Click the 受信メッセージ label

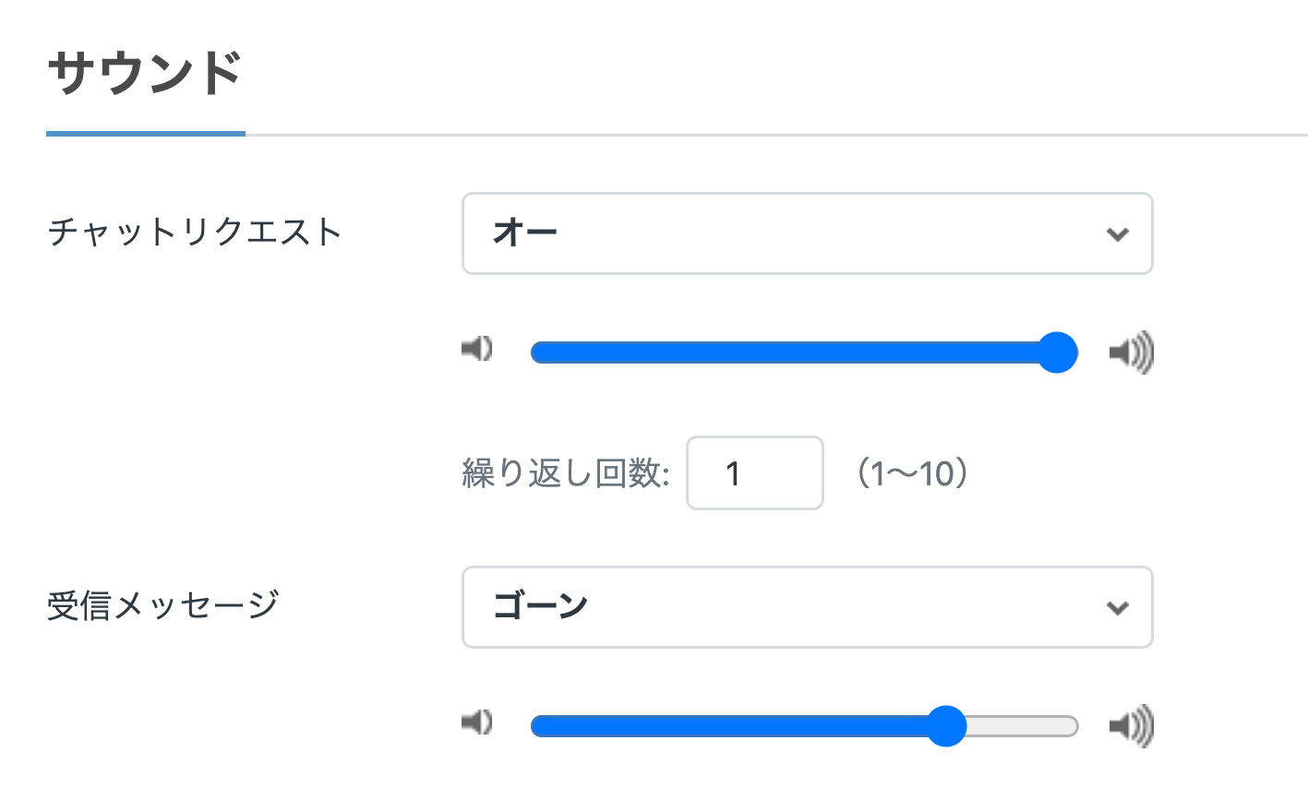tap(162, 606)
